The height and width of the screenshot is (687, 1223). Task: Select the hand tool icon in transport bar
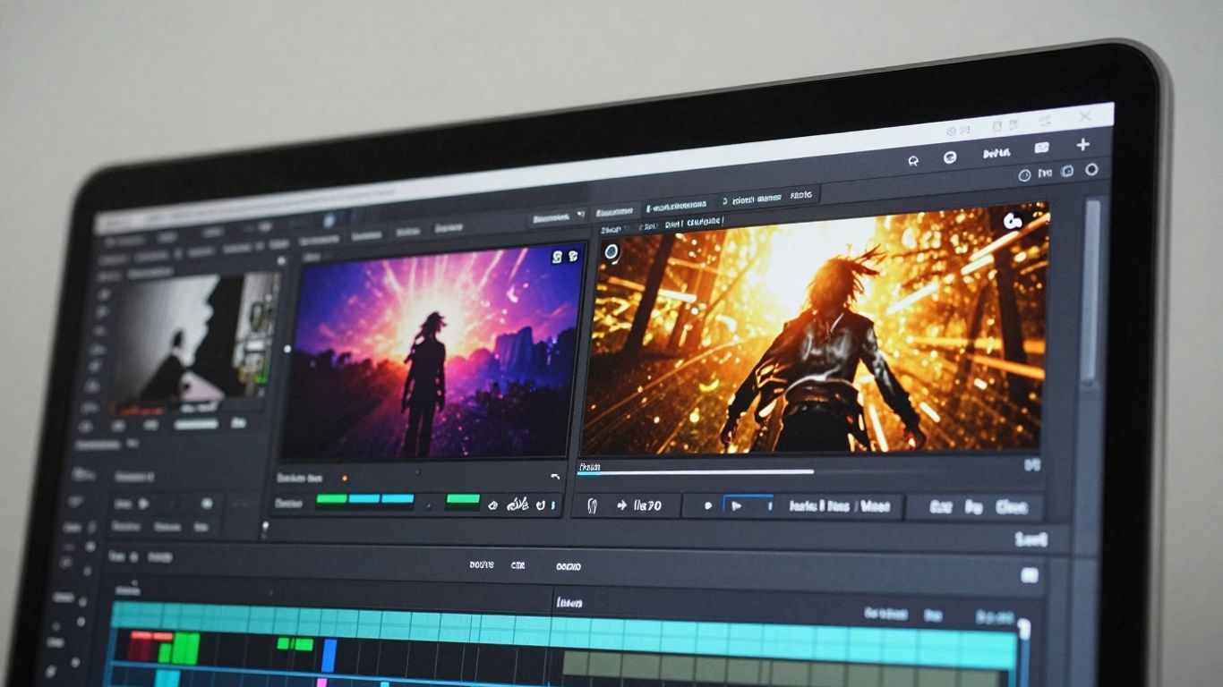(593, 505)
